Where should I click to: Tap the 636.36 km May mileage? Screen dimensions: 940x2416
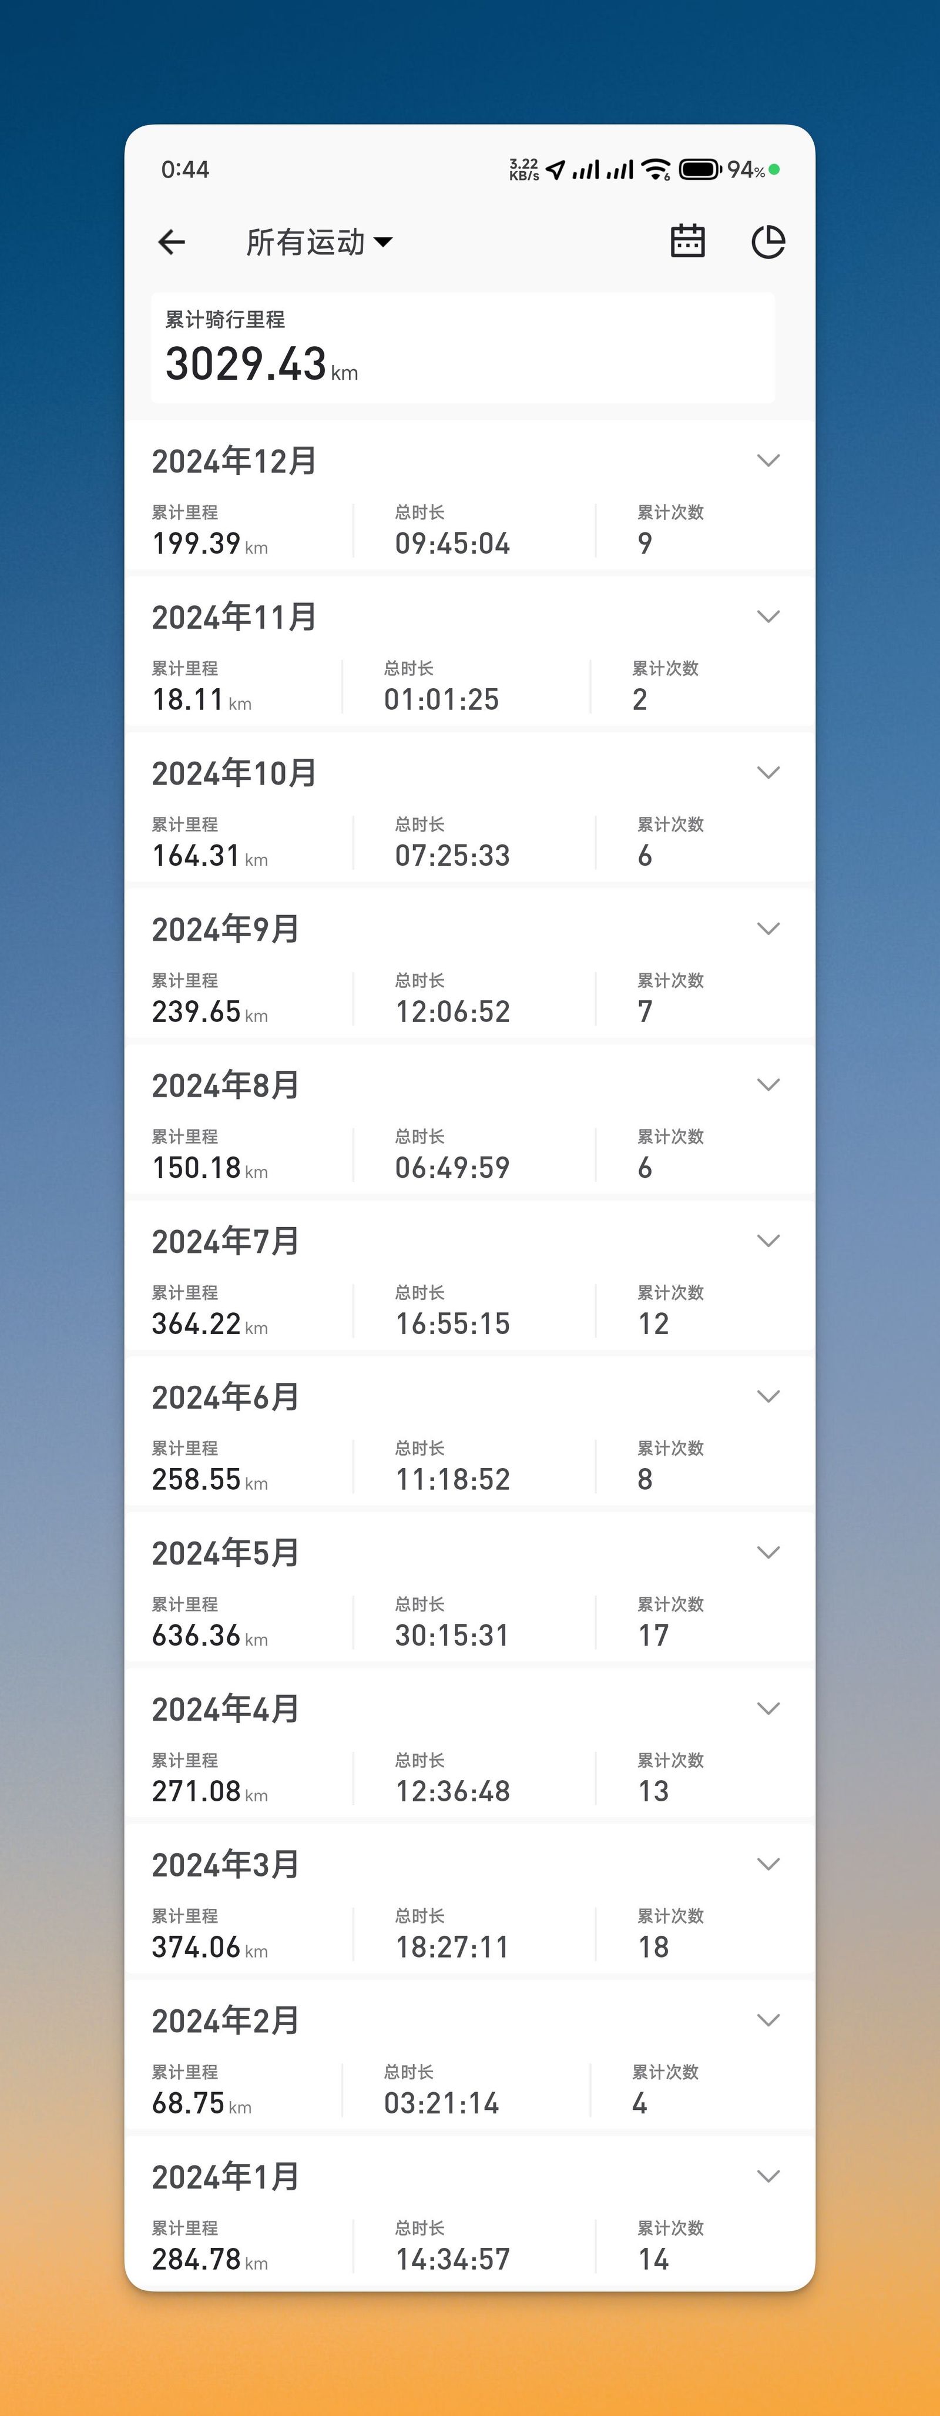pyautogui.click(x=210, y=1636)
